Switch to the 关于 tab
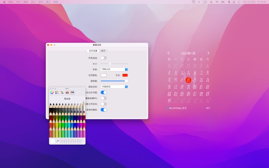 pos(103,51)
